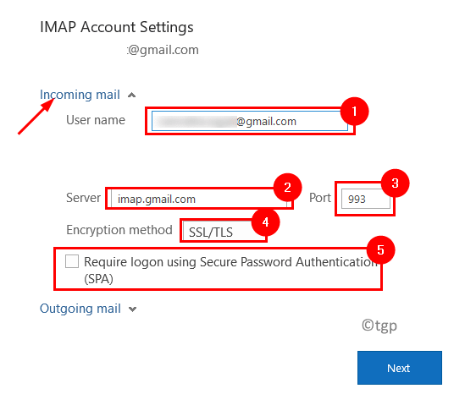This screenshot has width=454, height=394.
Task: Enable Require logon using SPA checkbox
Action: [72, 261]
